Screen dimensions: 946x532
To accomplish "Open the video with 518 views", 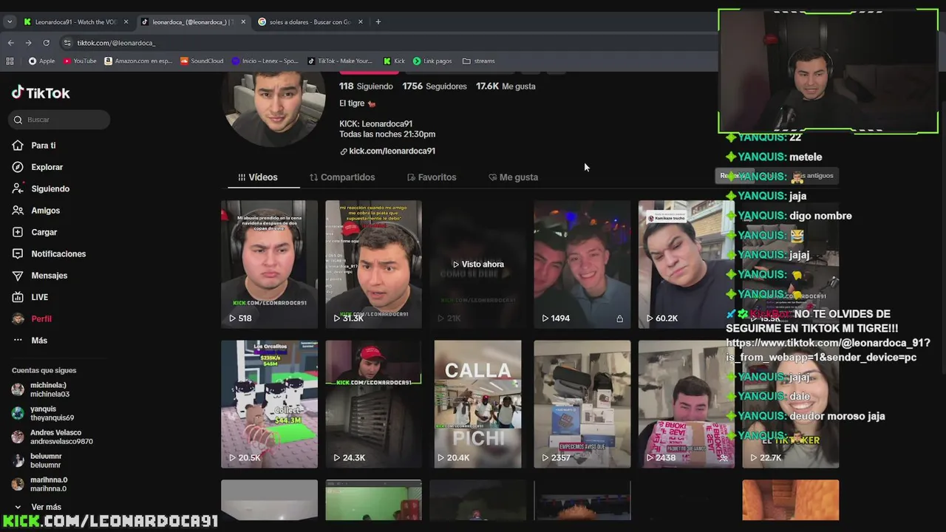I will [269, 264].
